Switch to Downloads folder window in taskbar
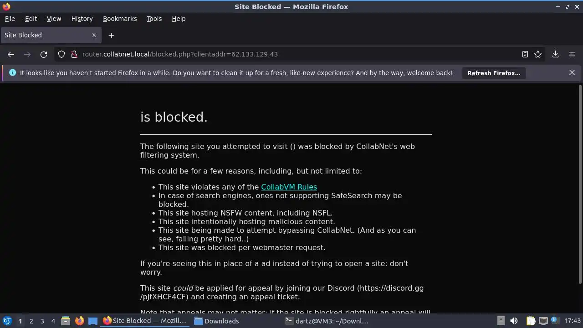Screen dimensions: 583x328 (217, 321)
